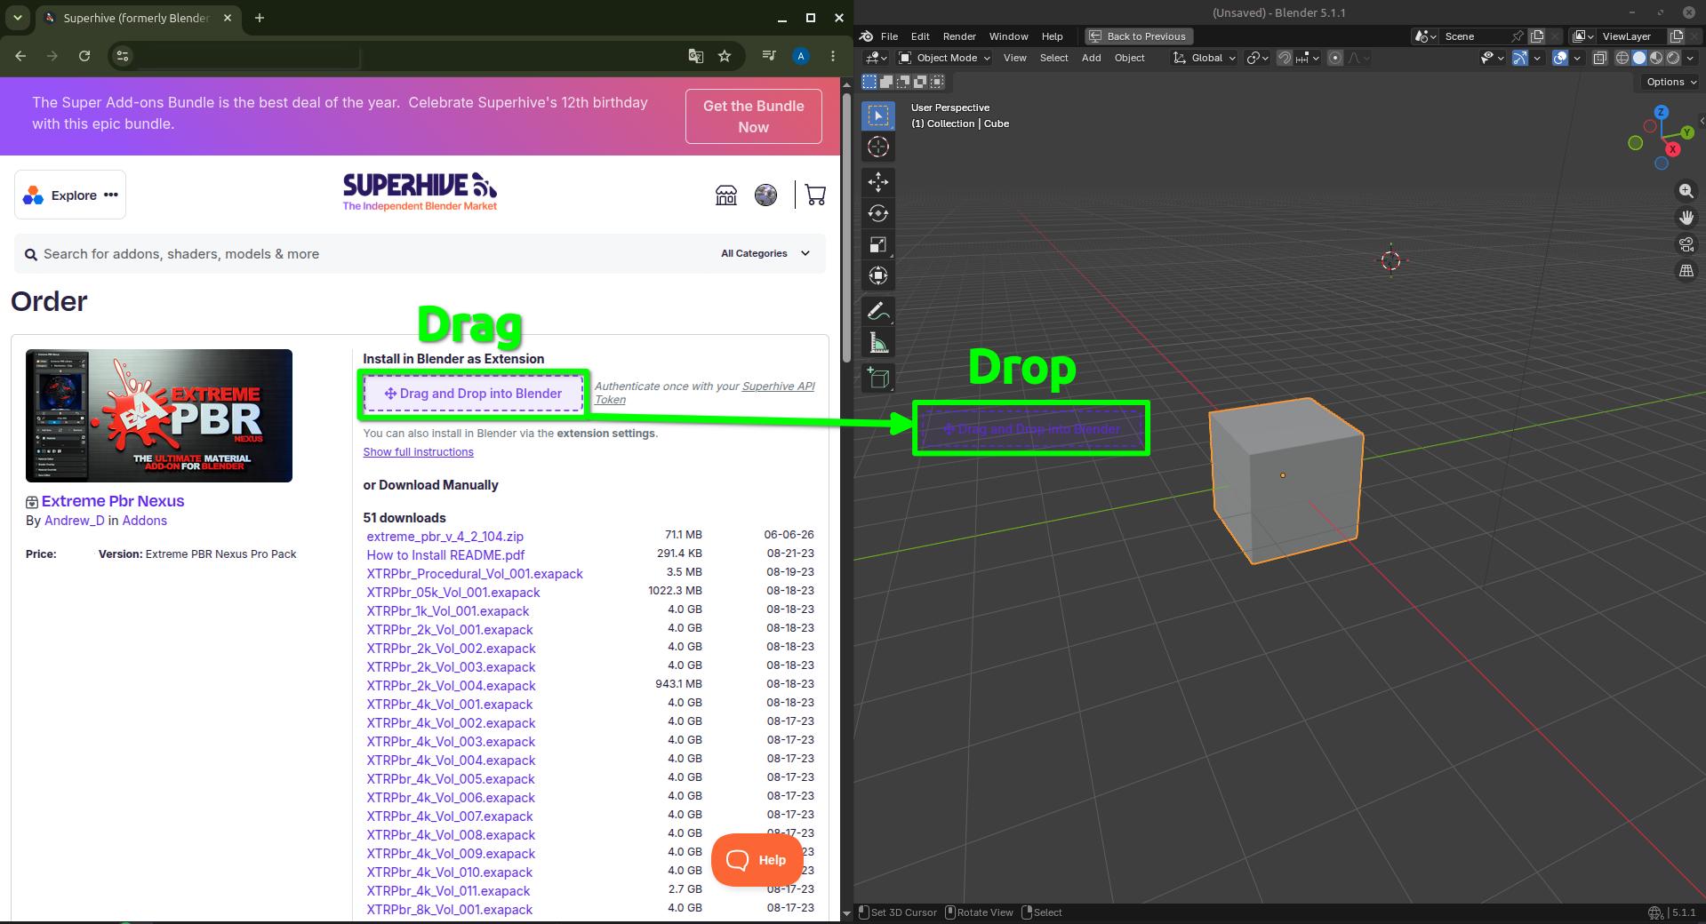Open the editor type dropdown

(877, 58)
